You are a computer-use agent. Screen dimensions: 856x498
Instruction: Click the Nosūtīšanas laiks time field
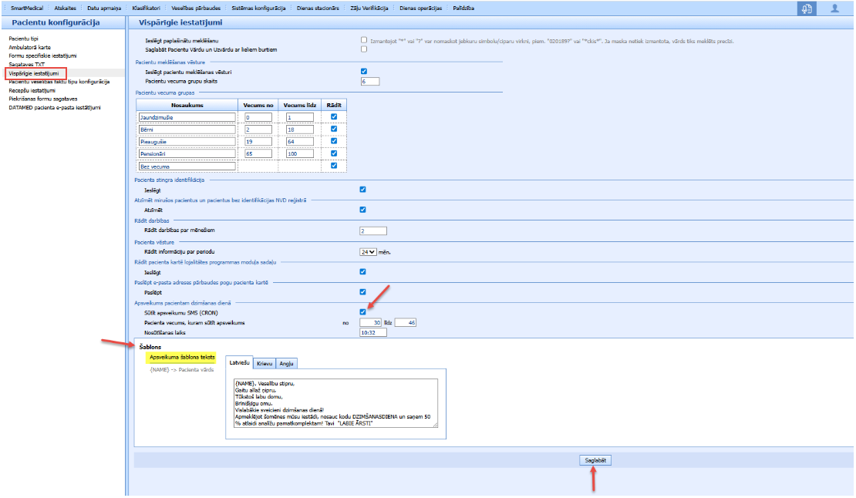pyautogui.click(x=373, y=332)
